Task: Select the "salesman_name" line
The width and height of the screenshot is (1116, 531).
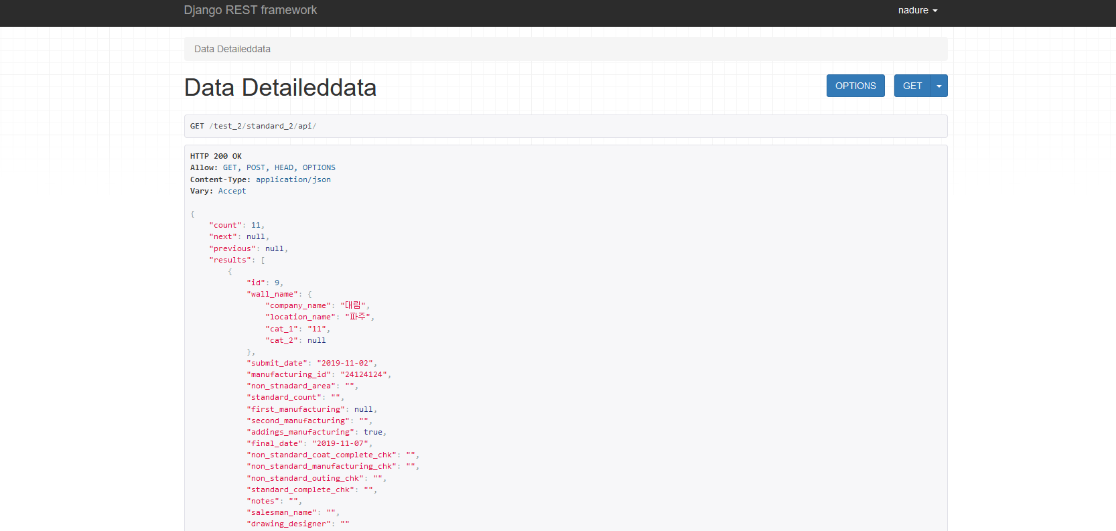Action: point(293,512)
